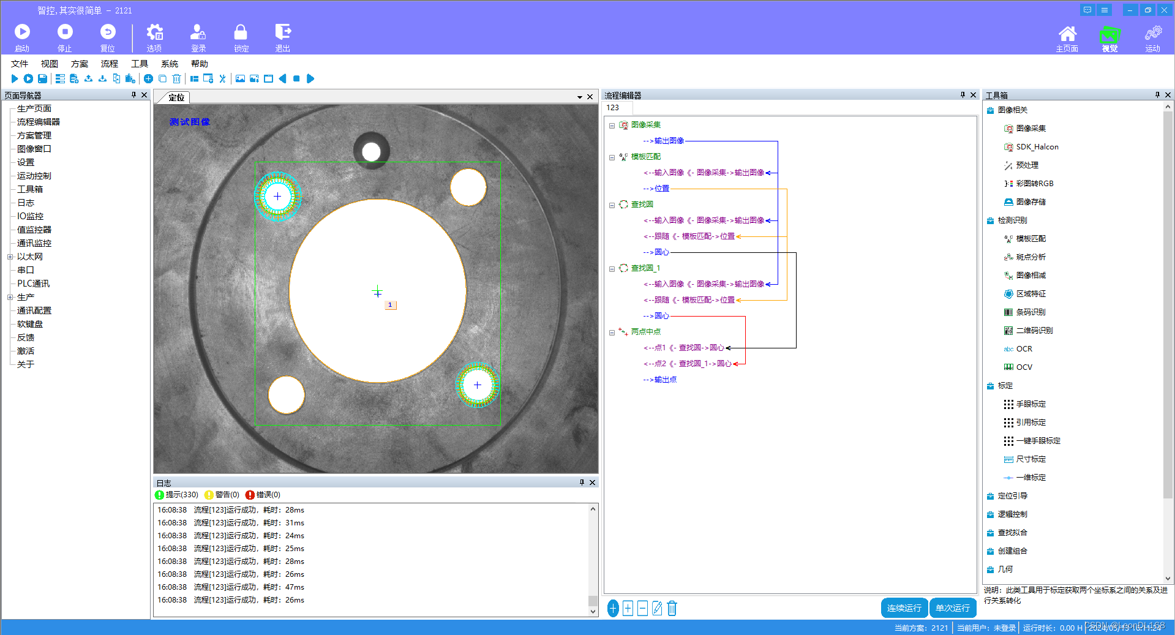Open 方案管理 in page navigator
This screenshot has width=1175, height=635.
[x=34, y=135]
